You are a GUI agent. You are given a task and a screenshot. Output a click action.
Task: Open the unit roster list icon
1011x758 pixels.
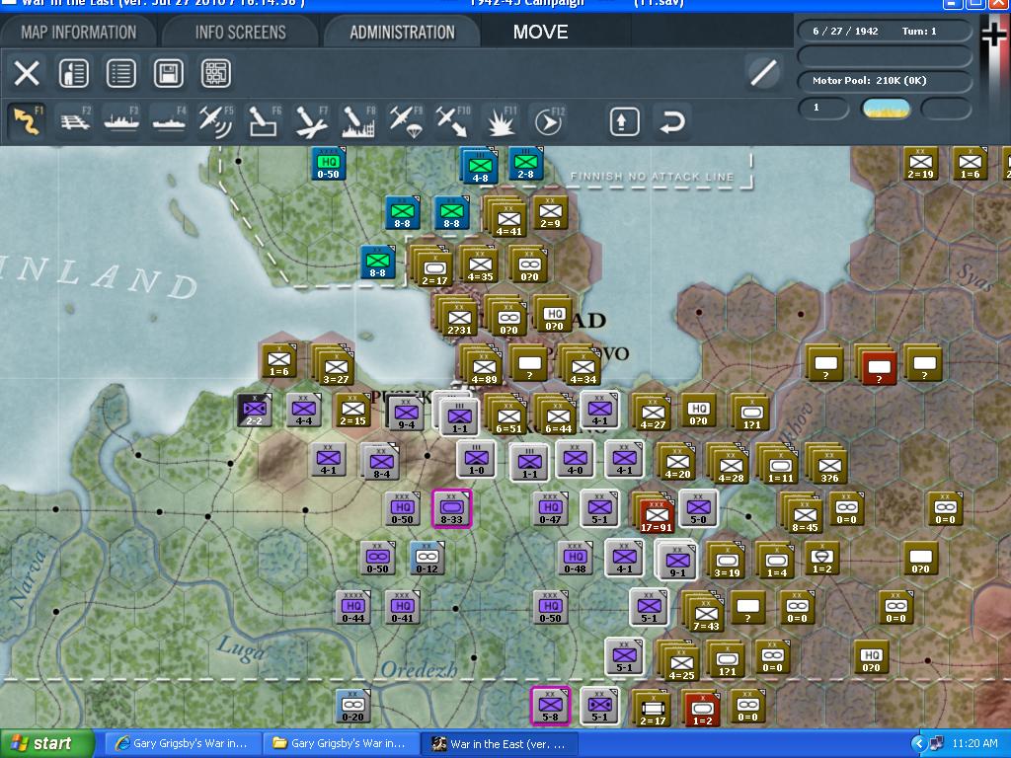119,73
